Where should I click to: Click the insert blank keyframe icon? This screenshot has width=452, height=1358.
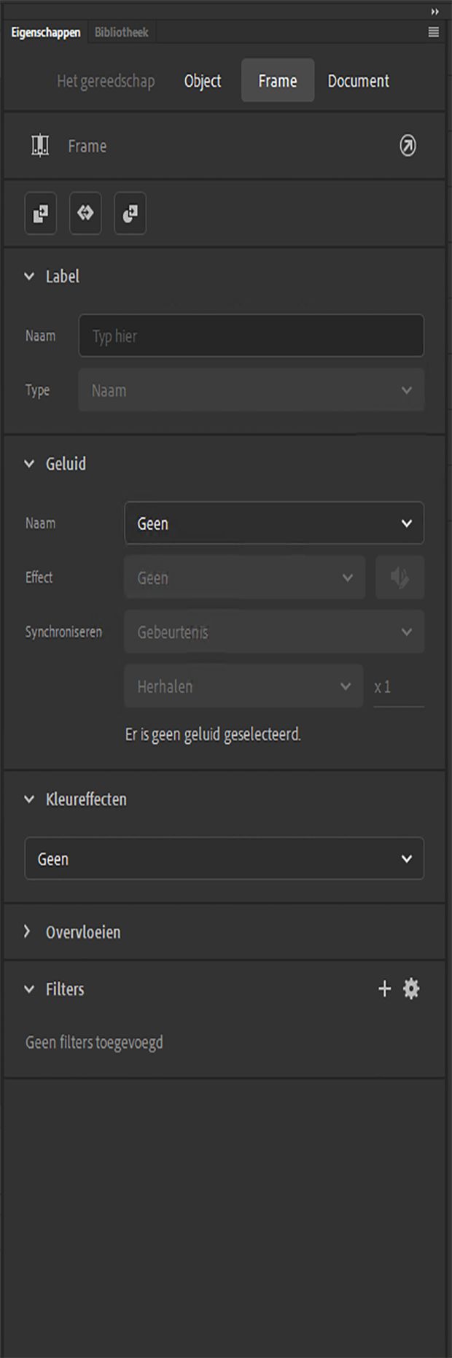(130, 214)
